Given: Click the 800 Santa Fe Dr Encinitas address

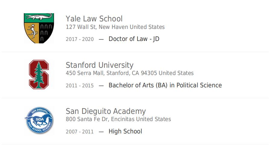Looking at the screenshot, I should tap(118, 119).
